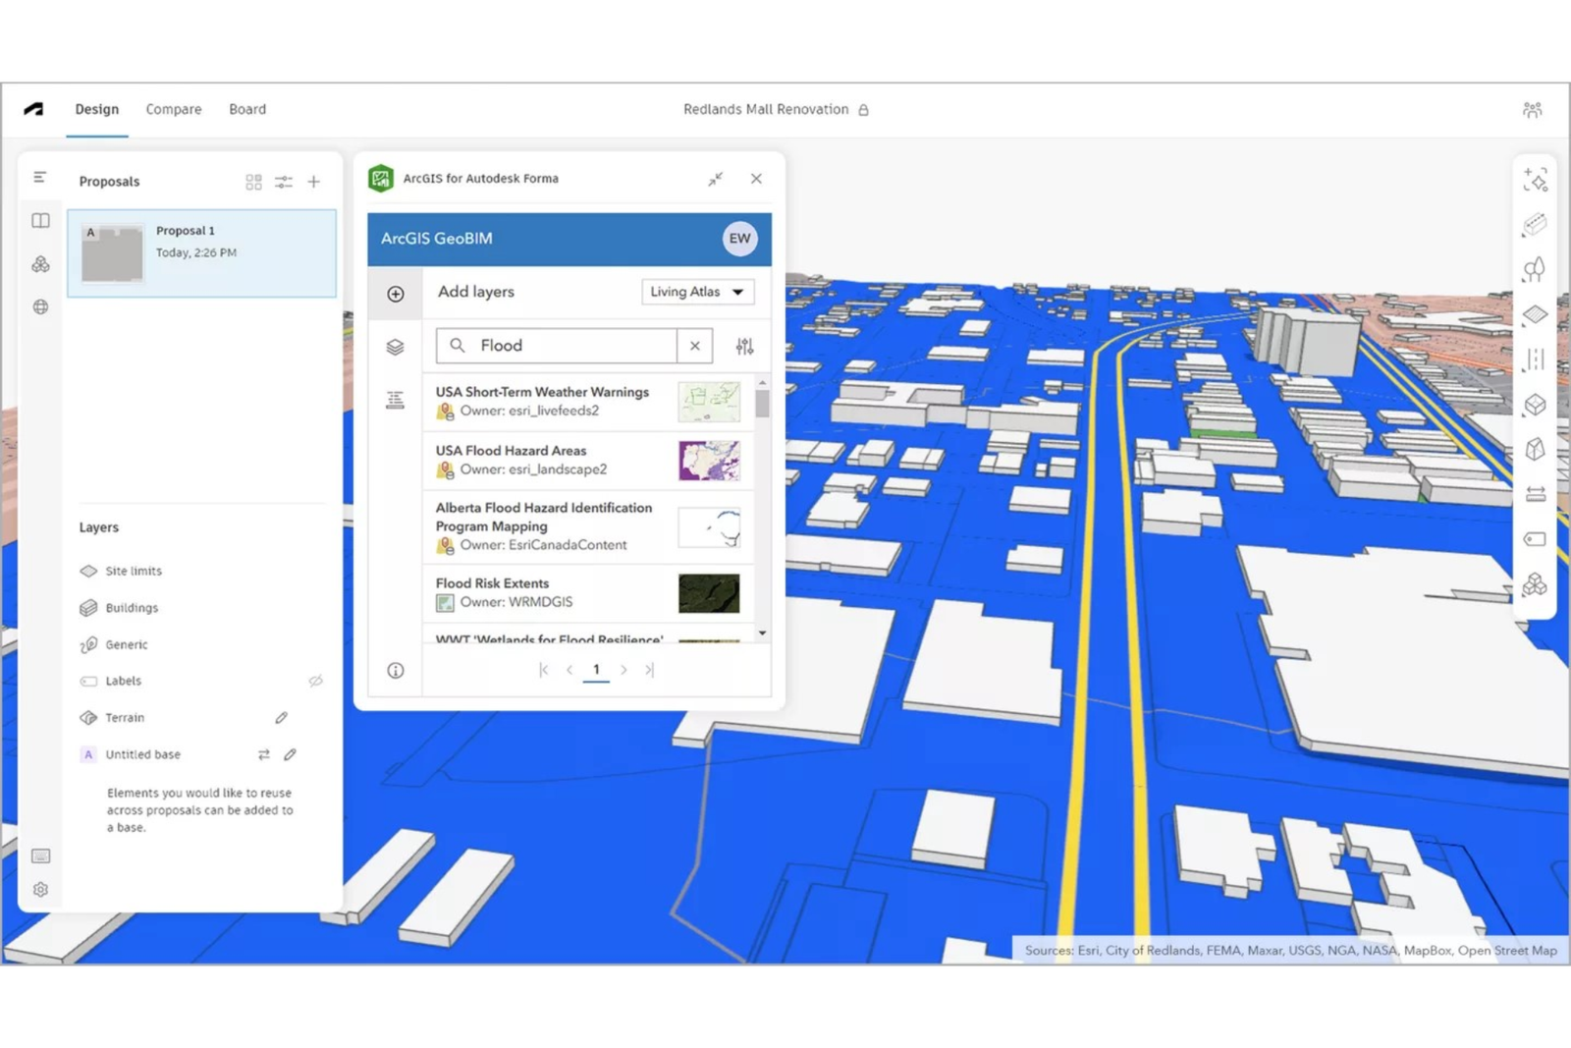Collapse the left sidebar menu
This screenshot has width=1571, height=1048.
tap(40, 177)
